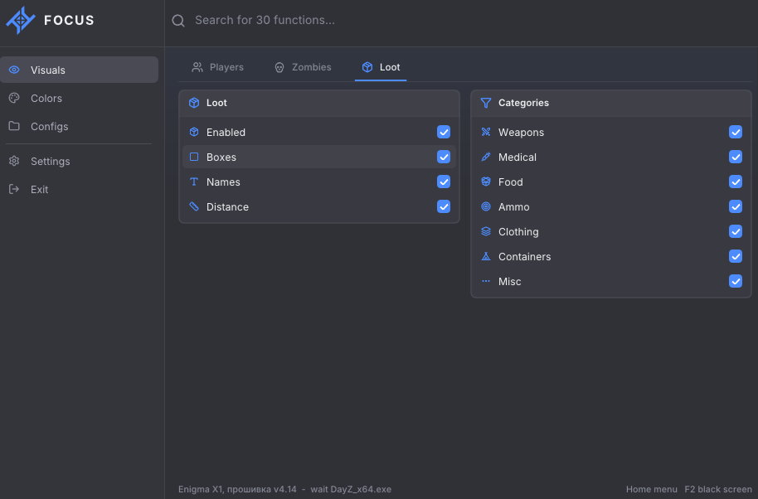This screenshot has height=499, width=758.
Task: Click the Ammo target icon
Action: 486,206
